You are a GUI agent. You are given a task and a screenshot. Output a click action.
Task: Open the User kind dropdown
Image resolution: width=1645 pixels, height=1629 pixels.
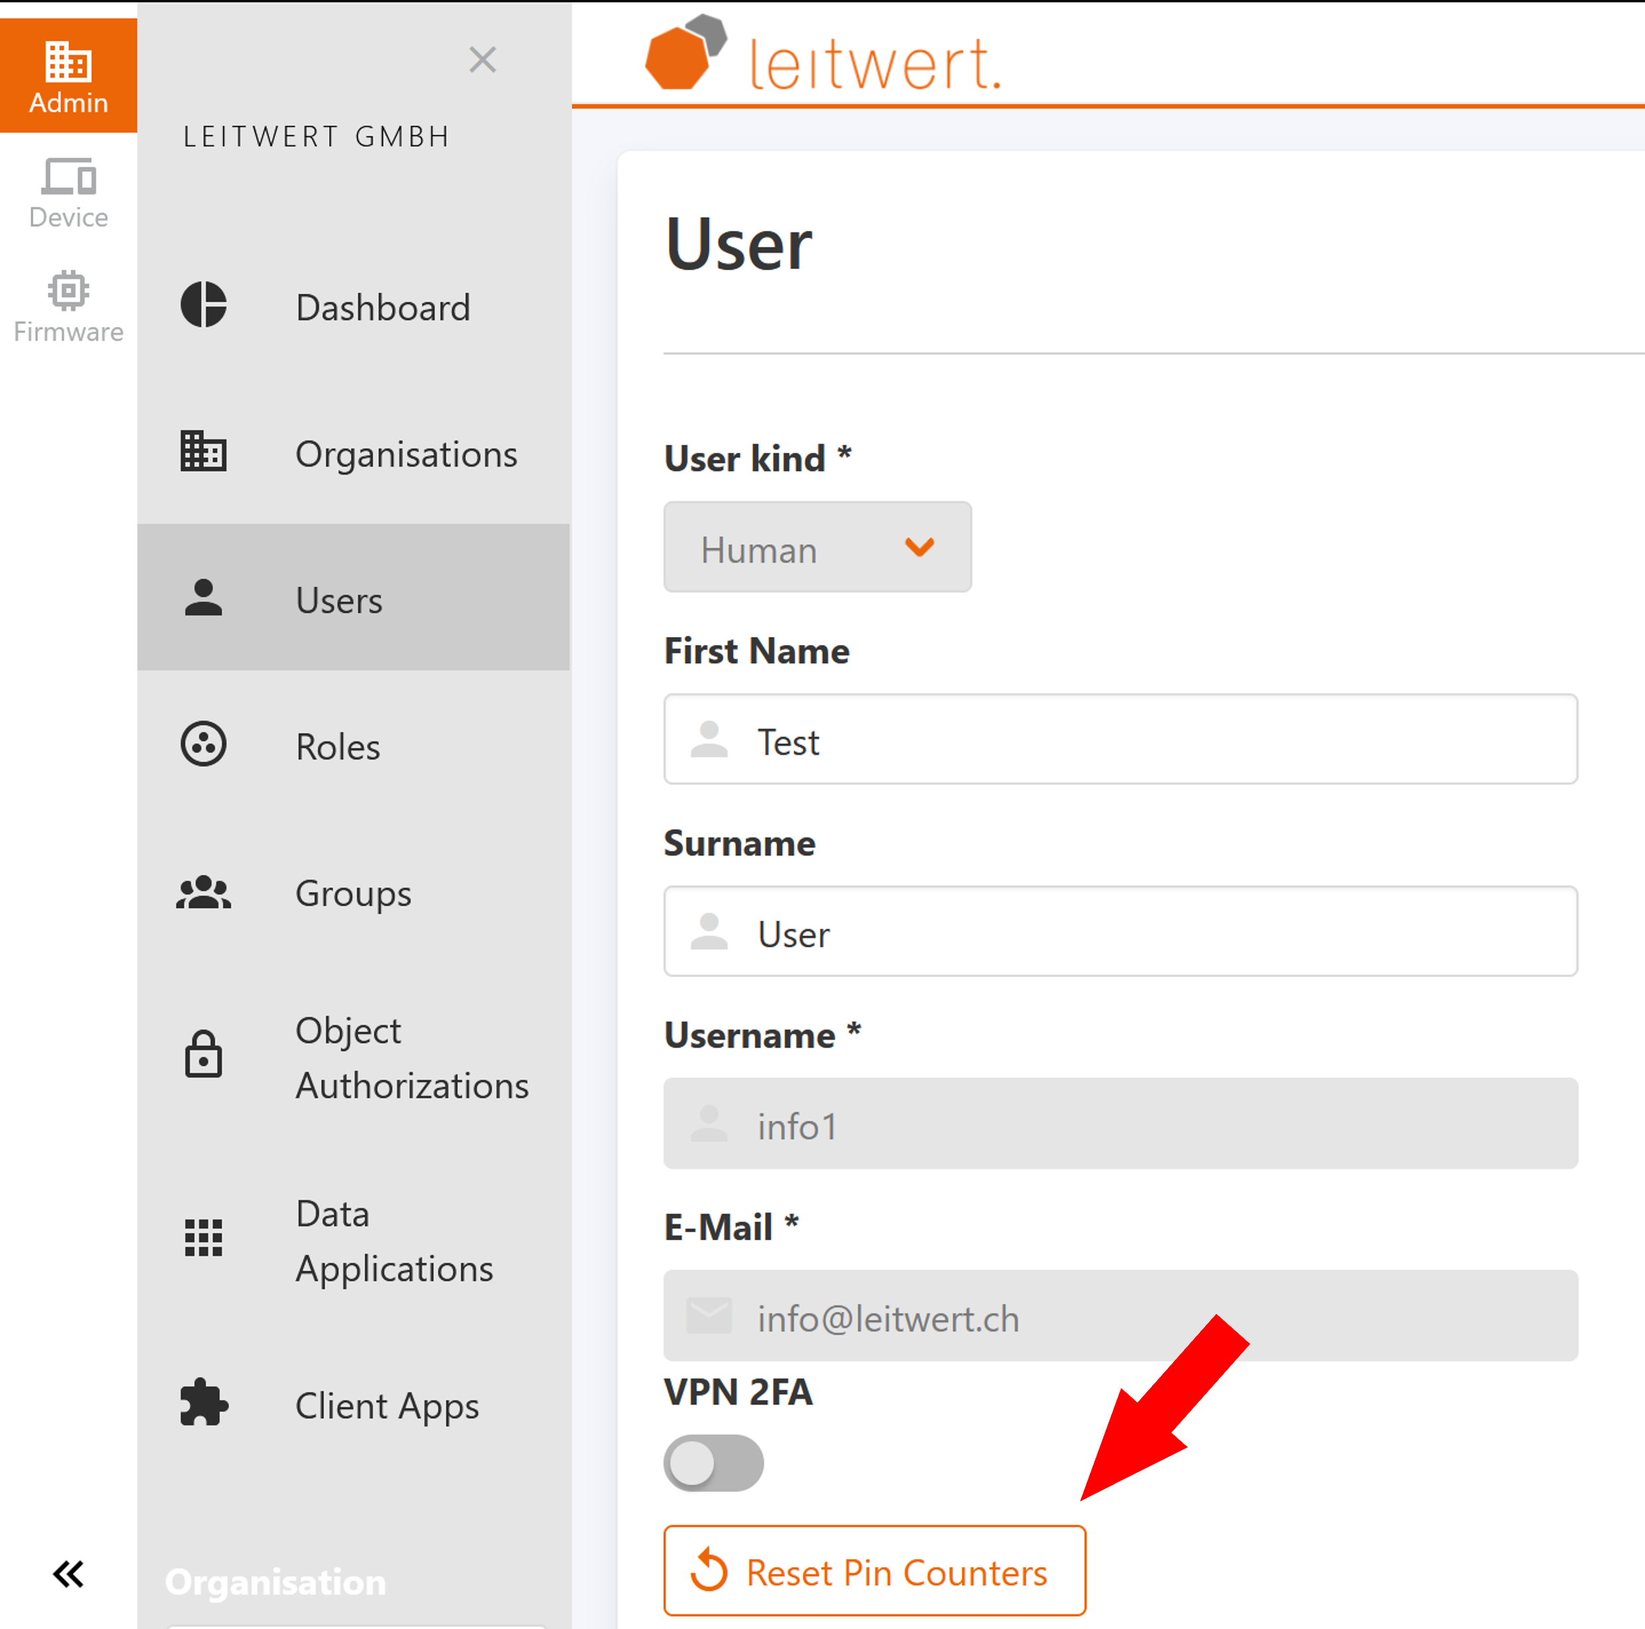pyautogui.click(x=816, y=548)
